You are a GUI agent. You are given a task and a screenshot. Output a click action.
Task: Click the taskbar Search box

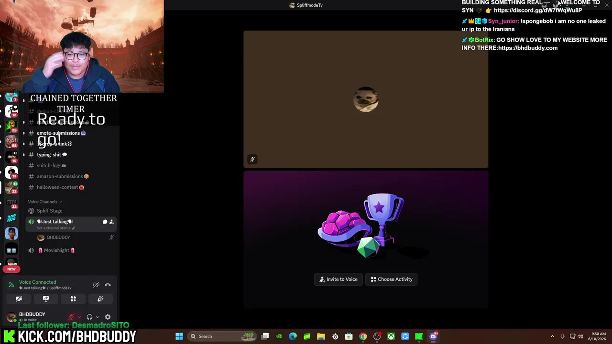pyautogui.click(x=223, y=336)
